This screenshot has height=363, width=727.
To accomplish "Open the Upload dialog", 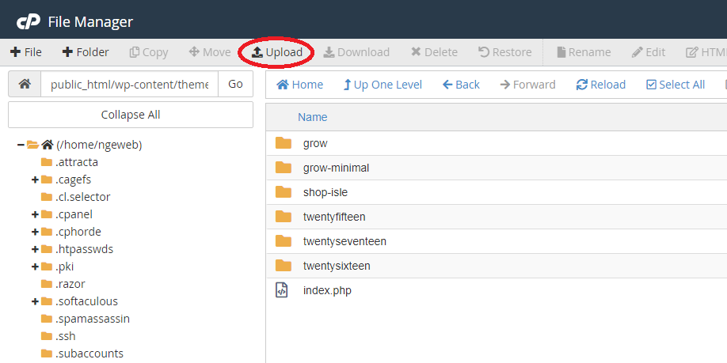I will click(x=277, y=52).
